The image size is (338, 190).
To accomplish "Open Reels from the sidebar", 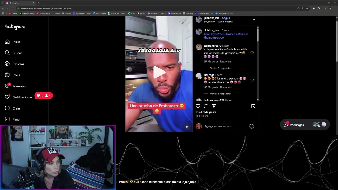I will [12, 75].
